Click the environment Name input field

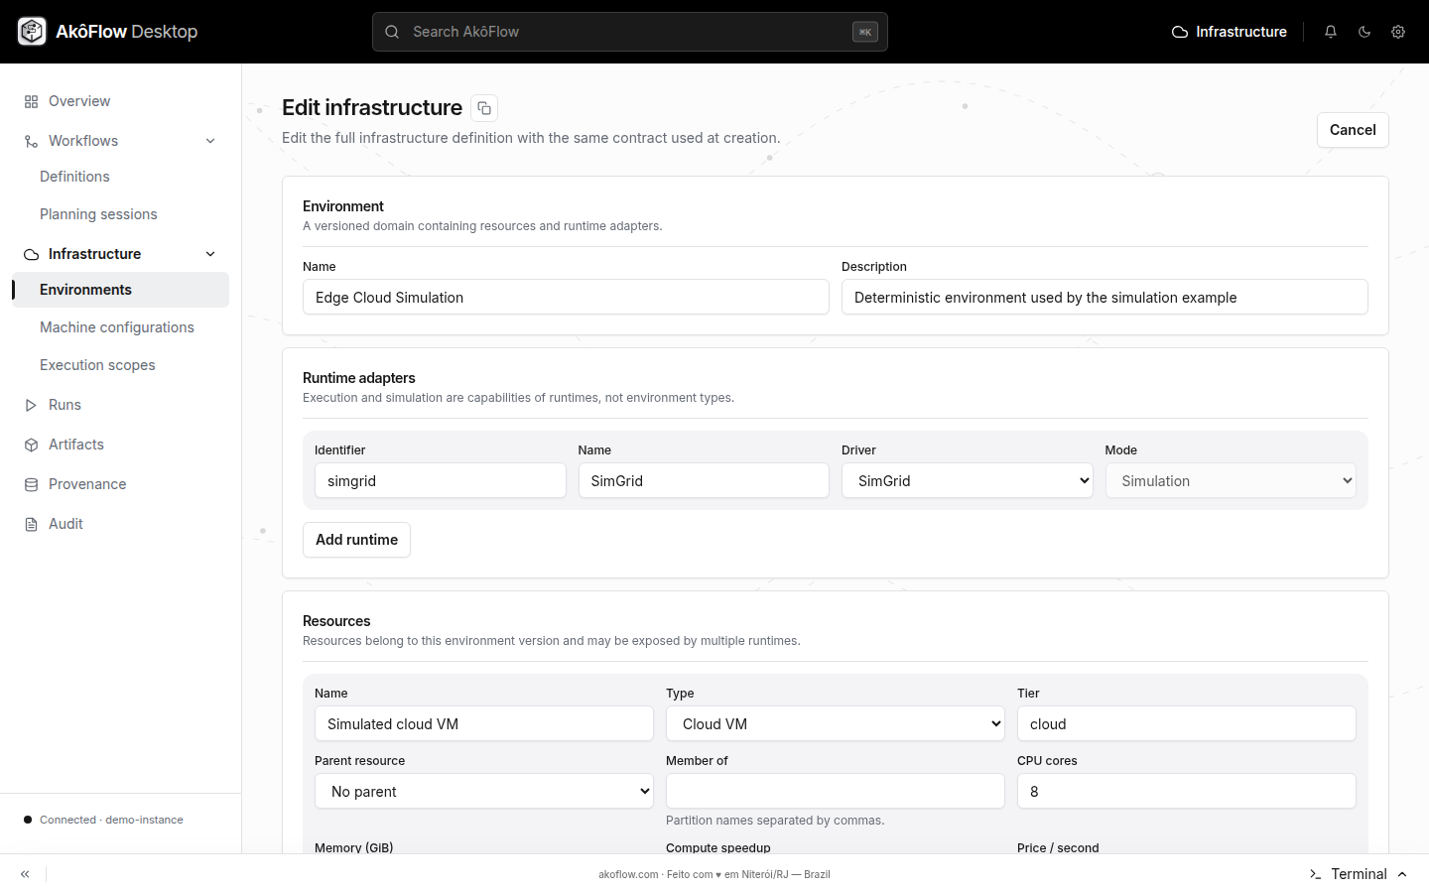[566, 297]
